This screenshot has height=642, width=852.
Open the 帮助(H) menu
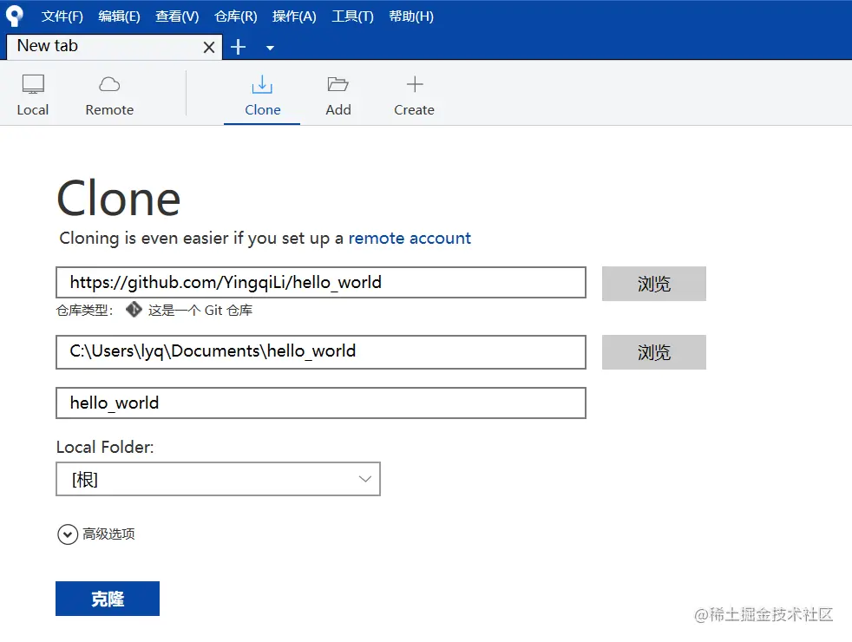[x=411, y=16]
